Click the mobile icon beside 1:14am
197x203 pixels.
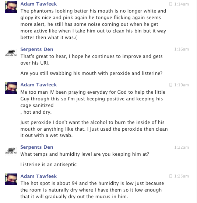coord(170,4)
